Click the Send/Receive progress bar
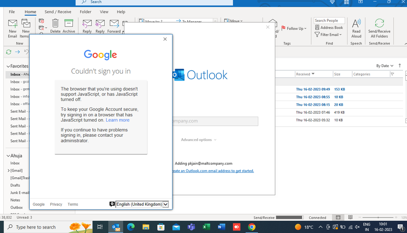Screen dimensions: 407x233 tap(289, 218)
